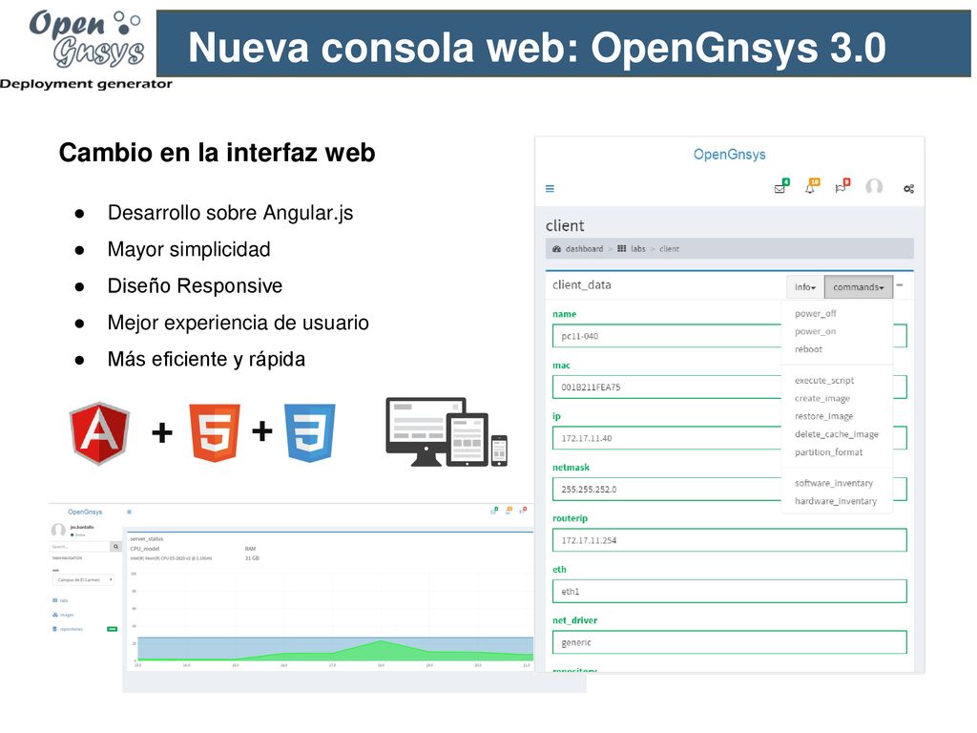Click the name field containing pc11-040
Image resolution: width=977 pixels, height=733 pixels.
[730, 336]
